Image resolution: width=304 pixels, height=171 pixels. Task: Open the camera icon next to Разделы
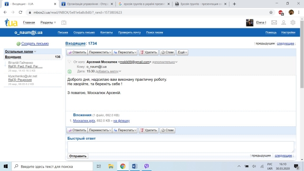pyautogui.click(x=64, y=22)
